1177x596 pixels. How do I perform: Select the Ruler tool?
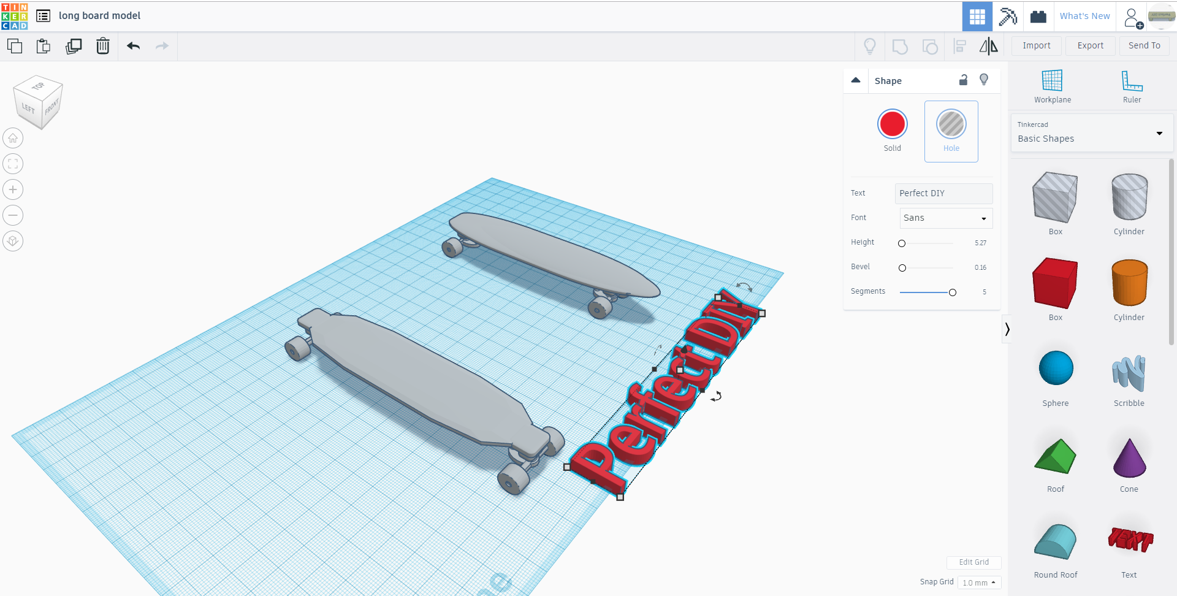click(1132, 86)
